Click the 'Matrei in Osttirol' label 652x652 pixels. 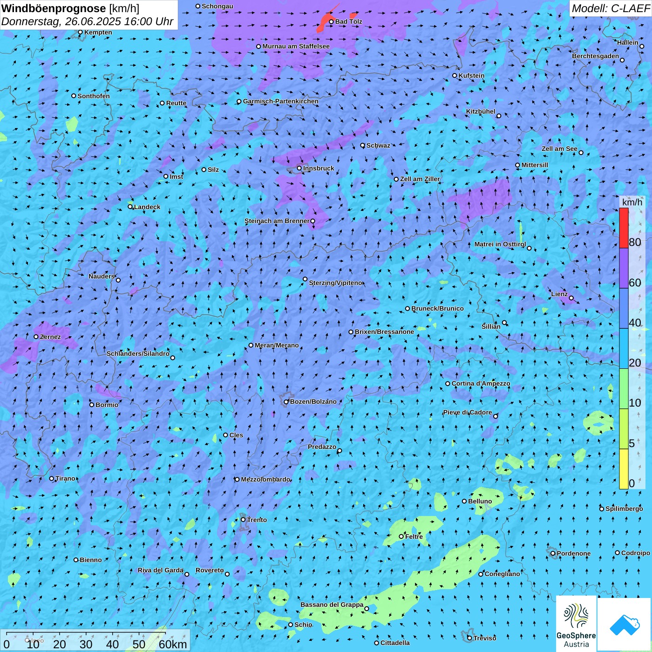click(x=500, y=244)
